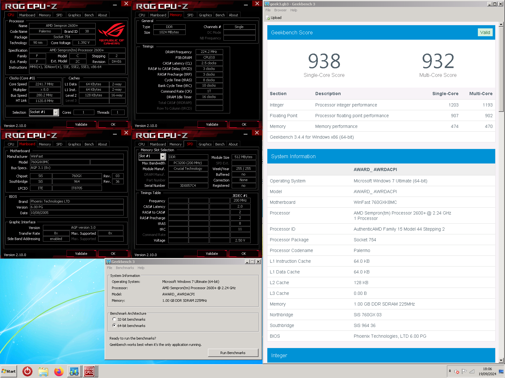This screenshot has width=505, height=378.
Task: Click Validate in SPD tab window
Action: (212, 254)
